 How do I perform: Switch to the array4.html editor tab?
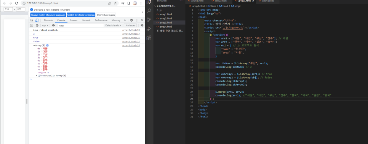pos(266,1)
